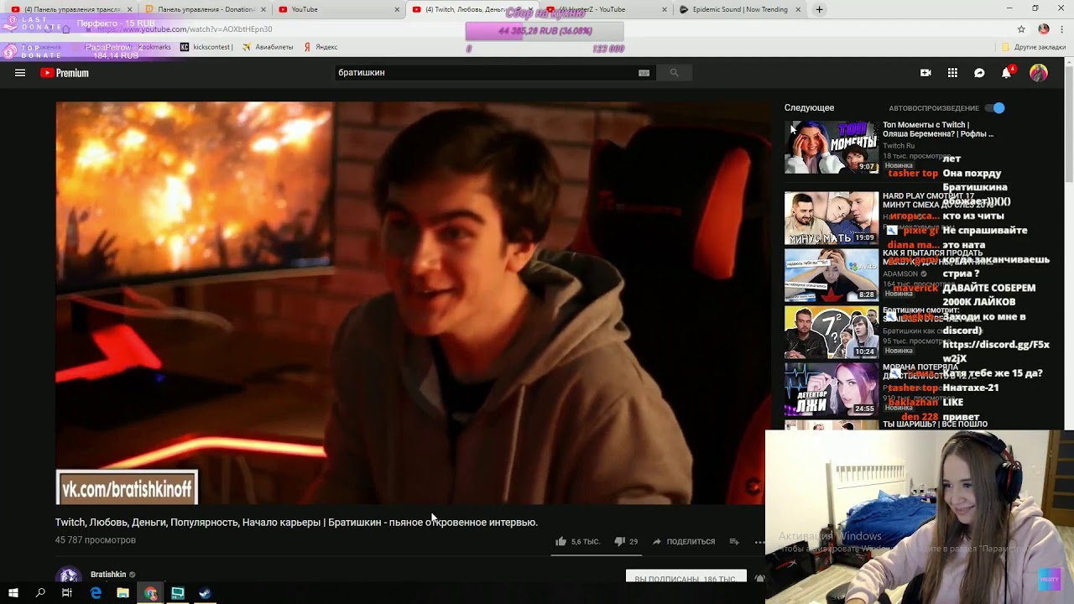This screenshot has width=1074, height=604.
Task: Switch to the Epidemic Sound tab
Action: [x=740, y=9]
